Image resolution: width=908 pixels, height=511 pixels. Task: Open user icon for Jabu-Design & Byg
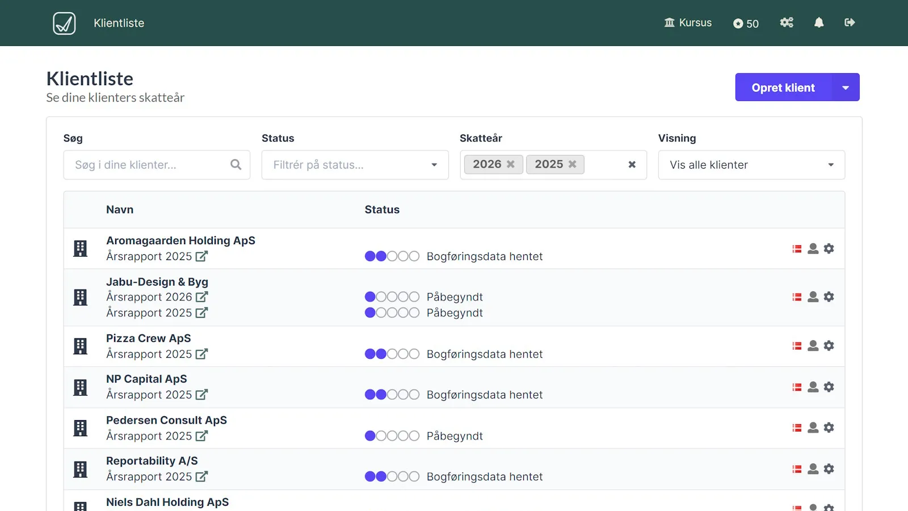[813, 297]
